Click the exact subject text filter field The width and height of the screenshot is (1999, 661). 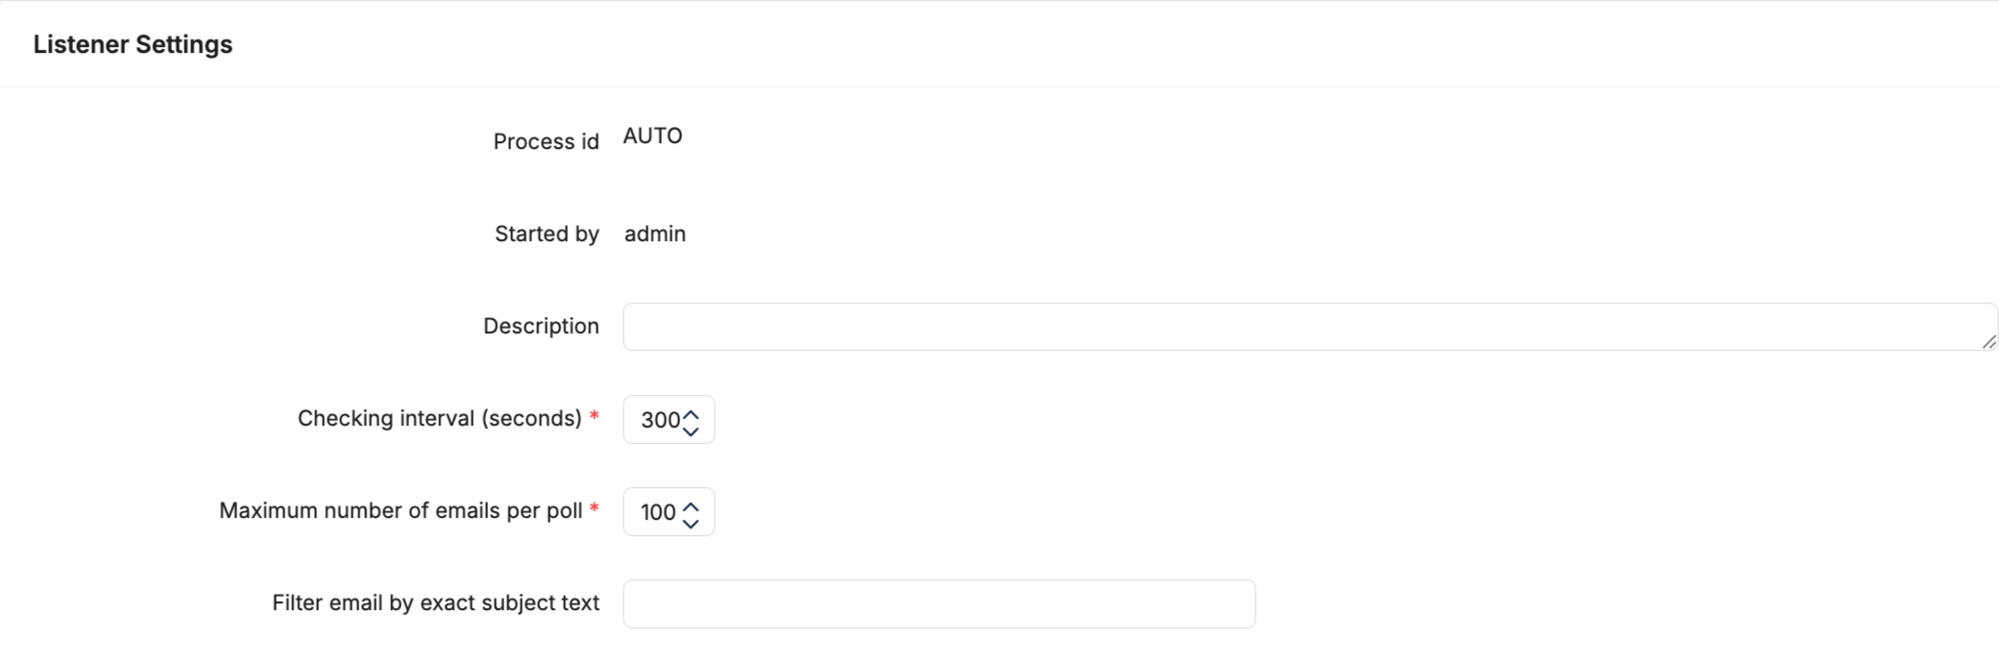(x=939, y=604)
